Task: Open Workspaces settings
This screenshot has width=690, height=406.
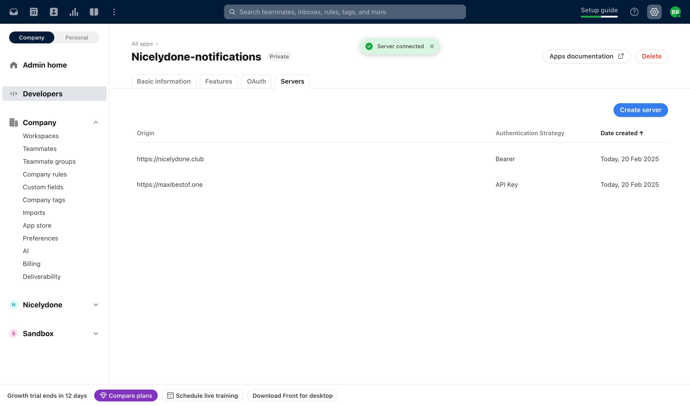Action: click(x=41, y=136)
